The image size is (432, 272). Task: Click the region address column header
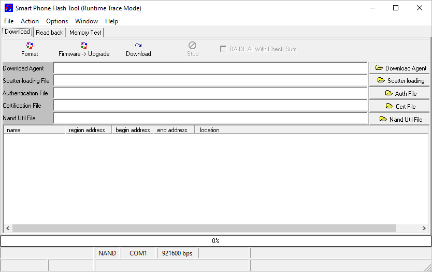pos(89,130)
